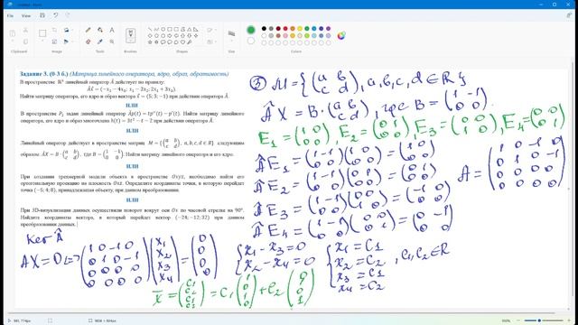This screenshot has height=325, width=578.
Task: Choose the orange color swatch
Action: (x=293, y=28)
